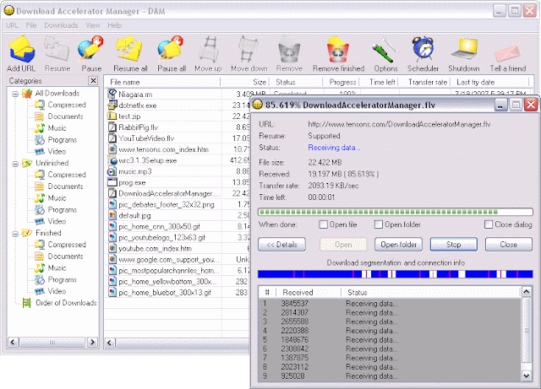Image resolution: width=541 pixels, height=389 pixels.
Task: Select Documents under All Downloads
Action: pos(65,116)
